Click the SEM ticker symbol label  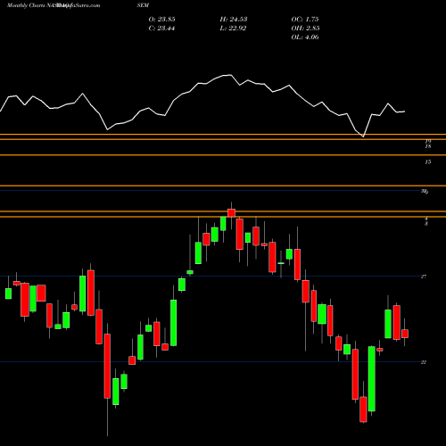tap(144, 5)
